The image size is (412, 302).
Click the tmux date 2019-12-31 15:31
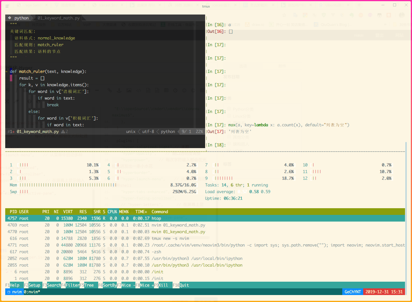click(384, 292)
